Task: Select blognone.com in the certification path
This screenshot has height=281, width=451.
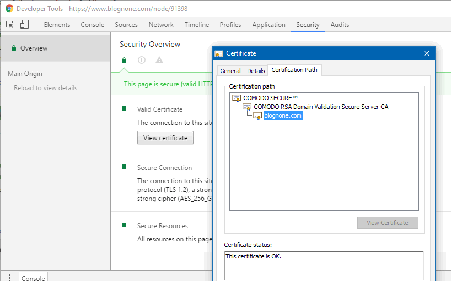Action: (283, 115)
